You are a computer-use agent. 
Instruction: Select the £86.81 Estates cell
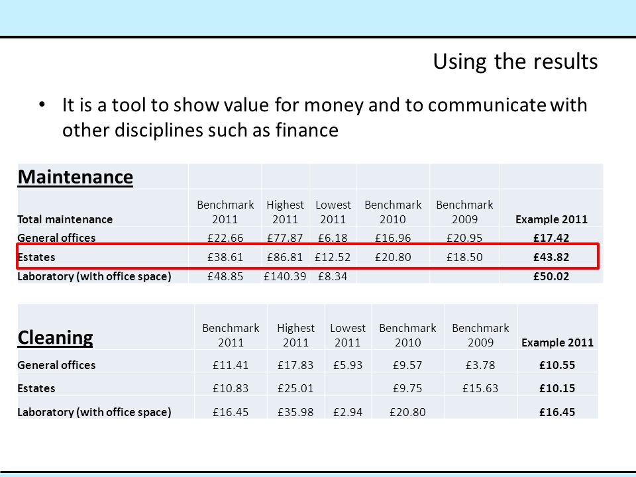pos(285,257)
